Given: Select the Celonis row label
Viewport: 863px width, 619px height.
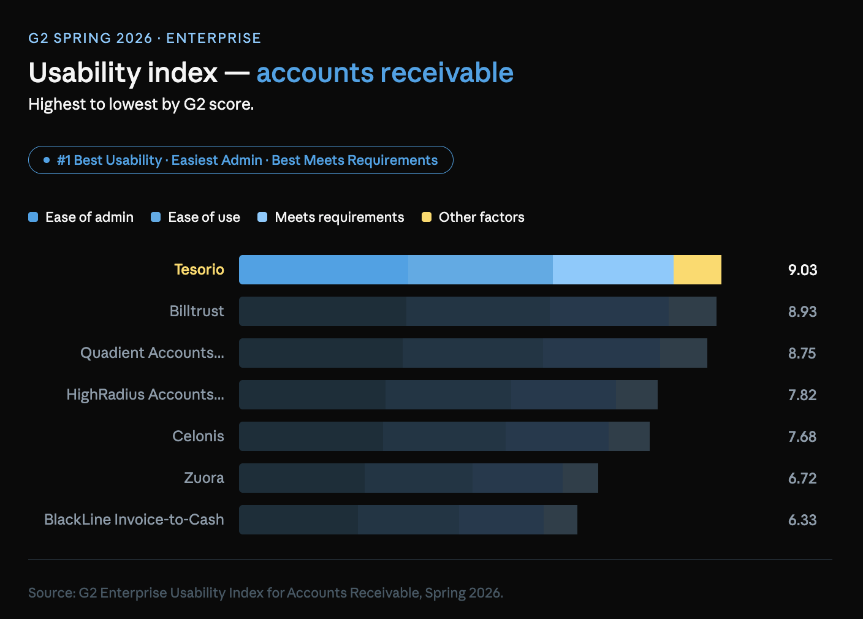Looking at the screenshot, I should 198,436.
